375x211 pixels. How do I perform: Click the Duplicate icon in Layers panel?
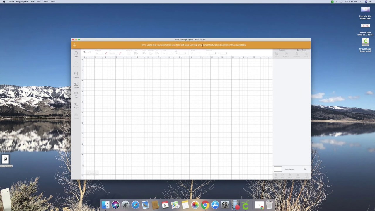tap(297, 54)
